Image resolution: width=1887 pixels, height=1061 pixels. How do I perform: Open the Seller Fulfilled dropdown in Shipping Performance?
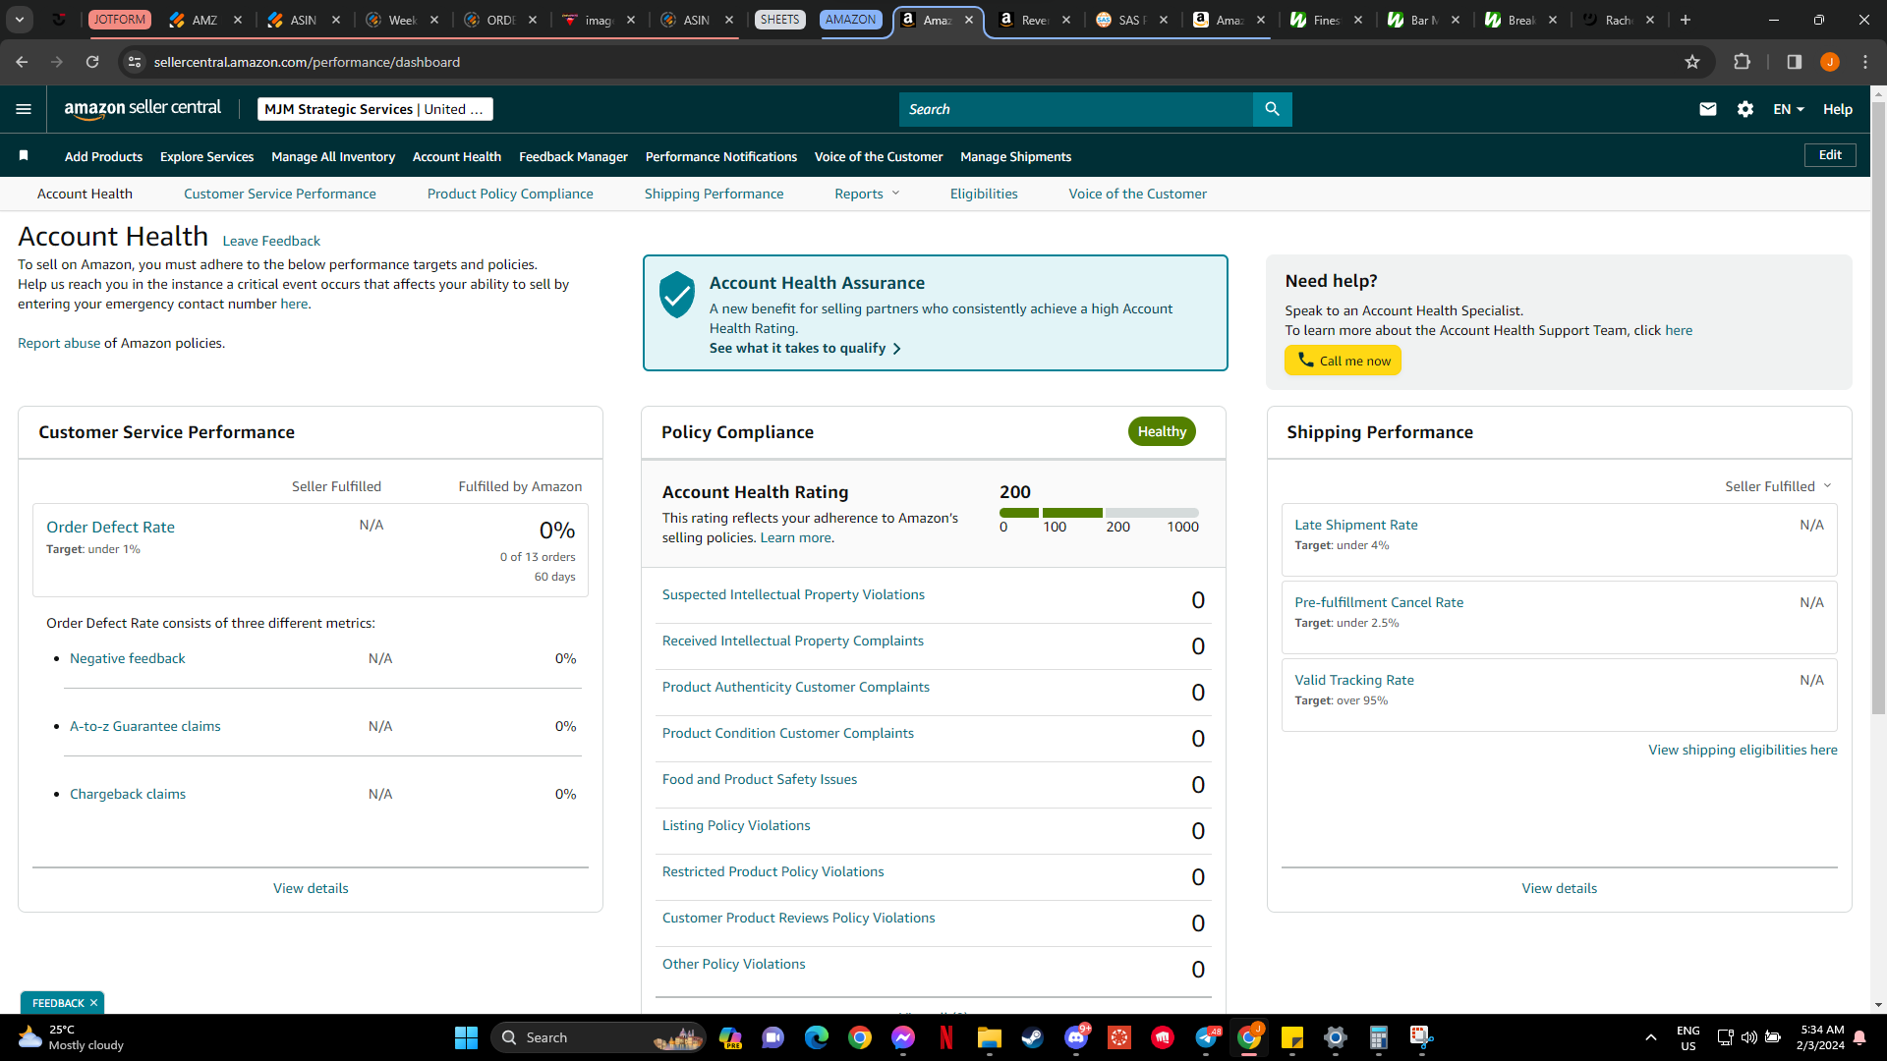click(x=1778, y=486)
